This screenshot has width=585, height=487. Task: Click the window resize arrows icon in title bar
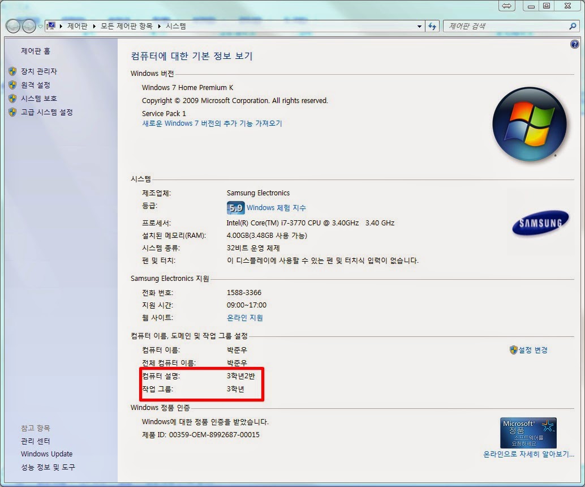(506, 6)
